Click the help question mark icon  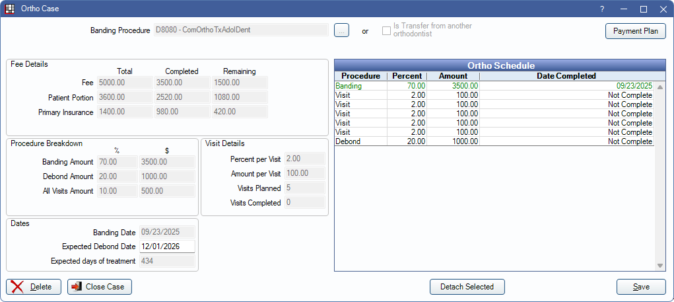[601, 9]
